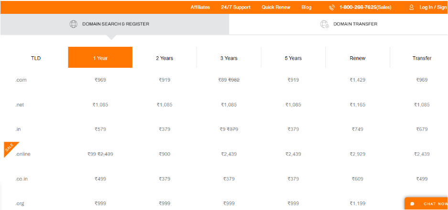Screen dimensions: 448x210
Task: Click .in Transfer price ₹679
Action: pos(422,129)
